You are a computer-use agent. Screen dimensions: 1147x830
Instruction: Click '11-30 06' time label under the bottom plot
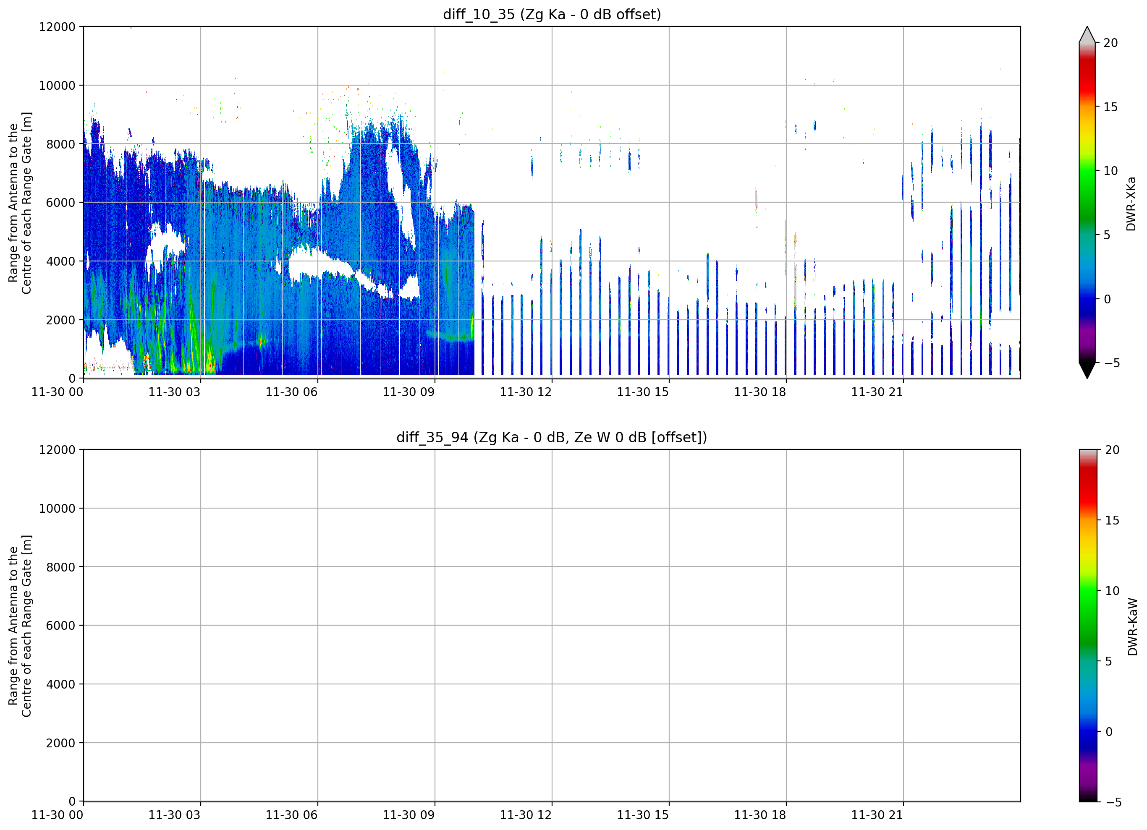(x=292, y=815)
